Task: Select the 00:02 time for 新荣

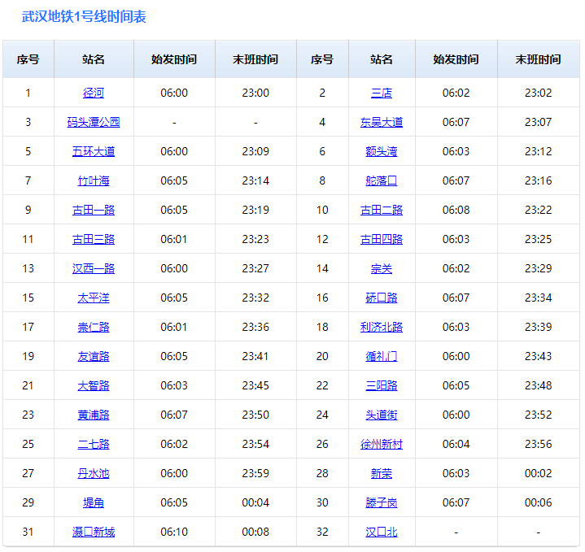Action: click(539, 473)
